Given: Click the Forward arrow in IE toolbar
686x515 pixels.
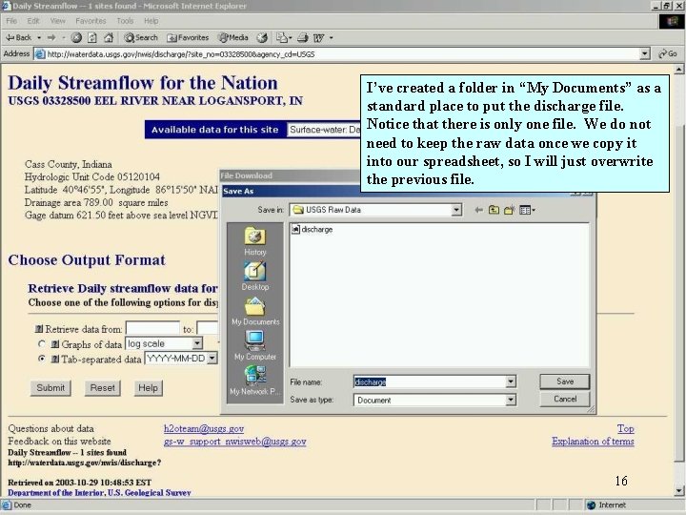Looking at the screenshot, I should point(51,37).
